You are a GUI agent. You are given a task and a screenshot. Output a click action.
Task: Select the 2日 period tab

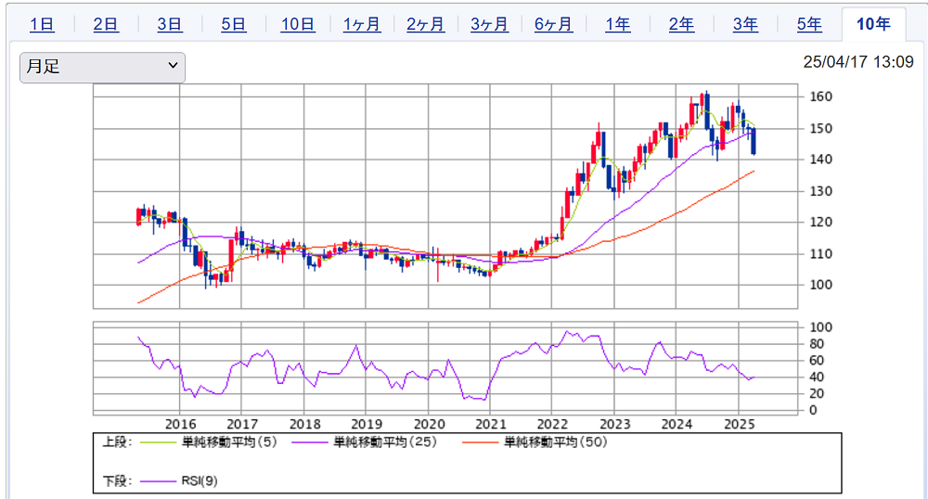pos(106,25)
